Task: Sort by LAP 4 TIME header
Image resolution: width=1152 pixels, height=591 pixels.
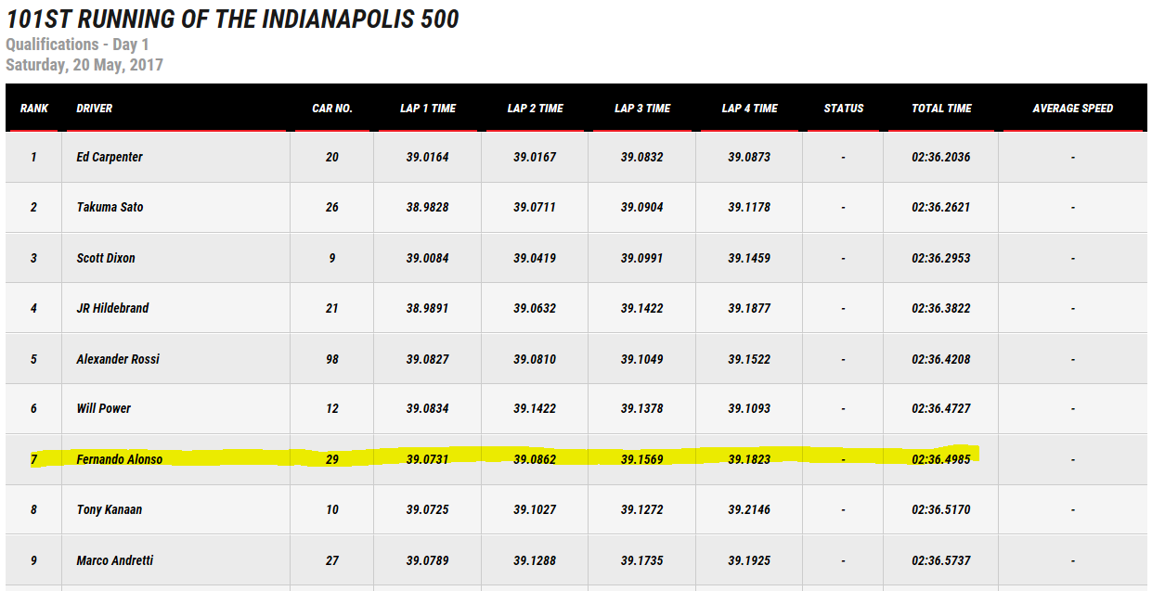Action: 749,109
